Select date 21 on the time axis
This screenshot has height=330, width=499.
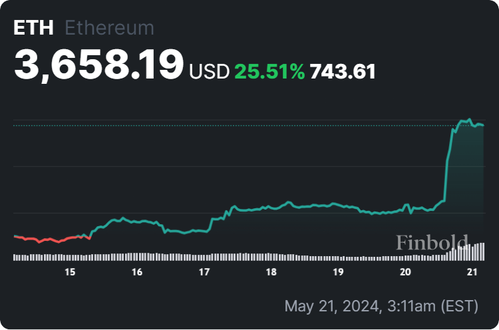point(472,272)
